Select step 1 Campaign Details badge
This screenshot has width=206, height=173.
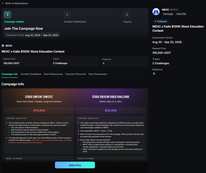tap(8, 15)
